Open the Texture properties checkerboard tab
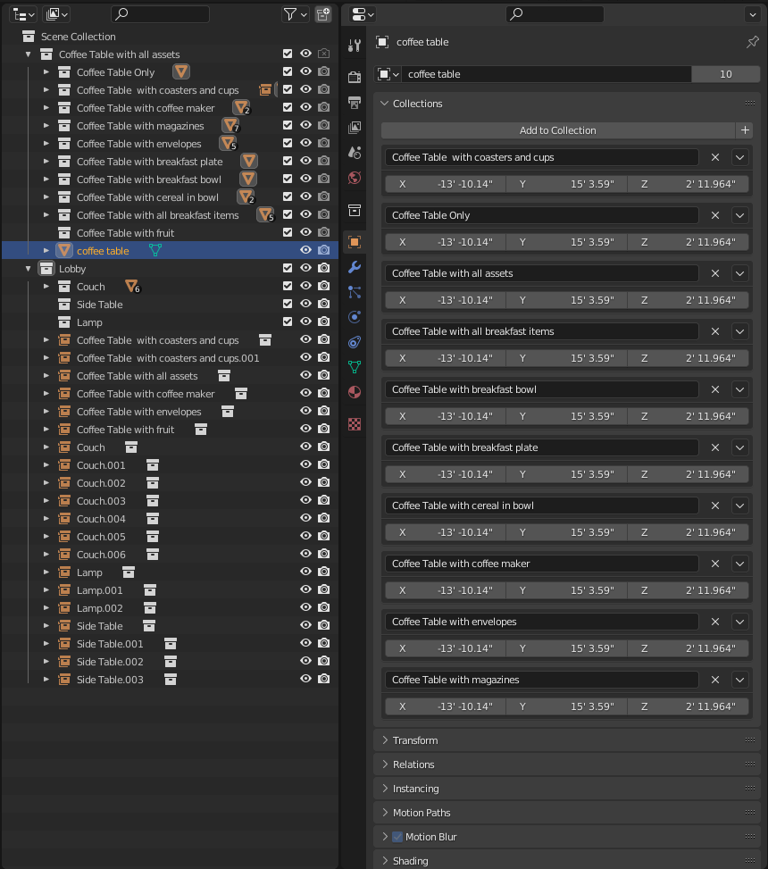Screen dimensions: 768x869 [355, 424]
